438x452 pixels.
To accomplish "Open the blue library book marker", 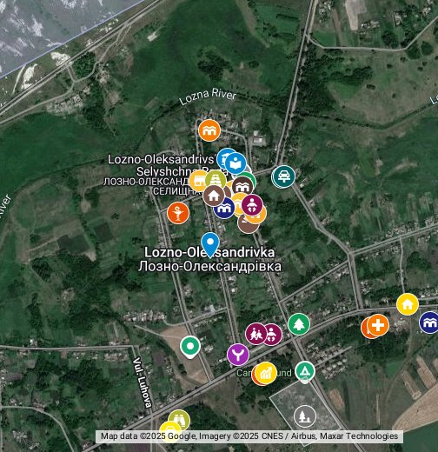I will 236,163.
